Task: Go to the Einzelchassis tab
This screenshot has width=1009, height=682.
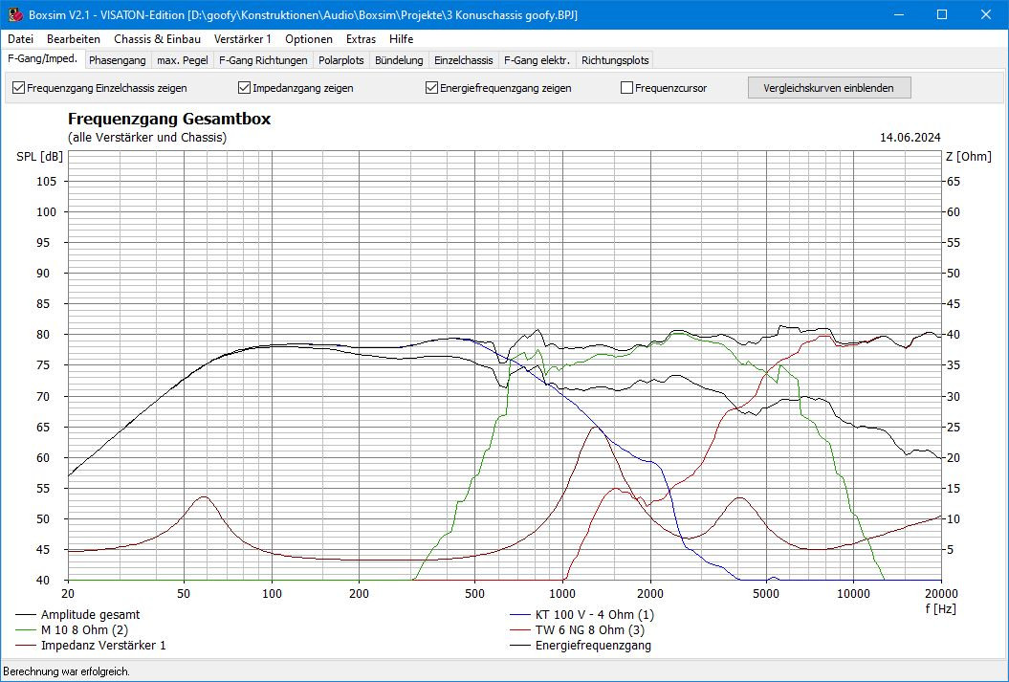Action: tap(463, 60)
